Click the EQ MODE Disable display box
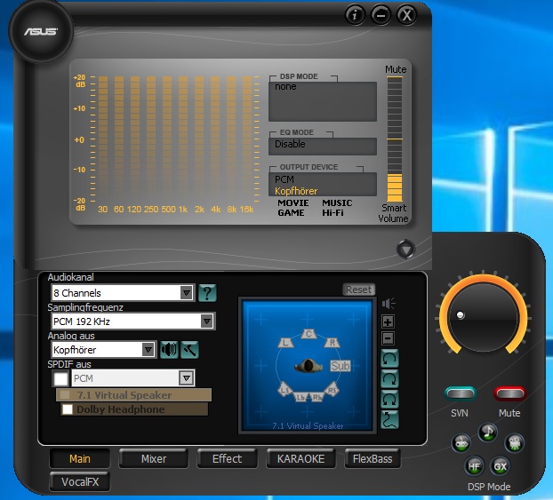This screenshot has height=500, width=553. coord(323,147)
